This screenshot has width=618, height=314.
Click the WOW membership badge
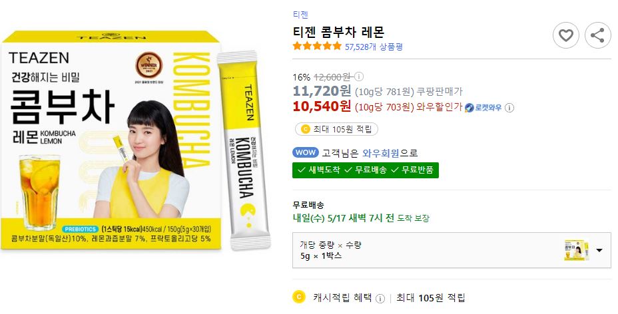[306, 152]
